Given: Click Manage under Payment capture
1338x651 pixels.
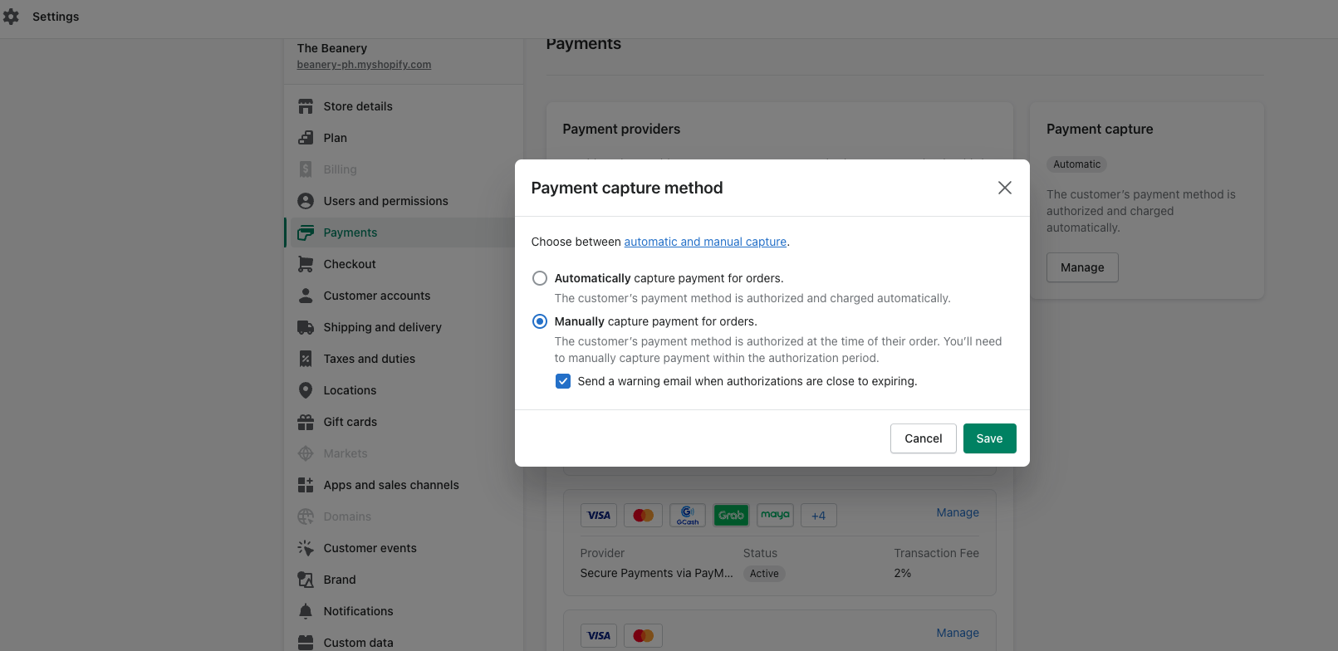Looking at the screenshot, I should (1082, 267).
